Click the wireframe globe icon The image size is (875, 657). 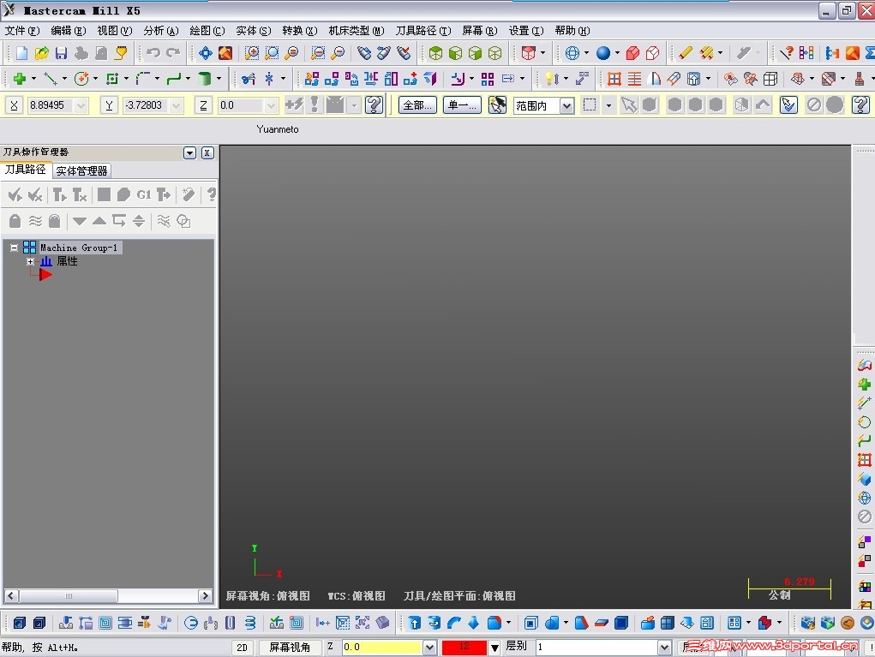tap(572, 53)
